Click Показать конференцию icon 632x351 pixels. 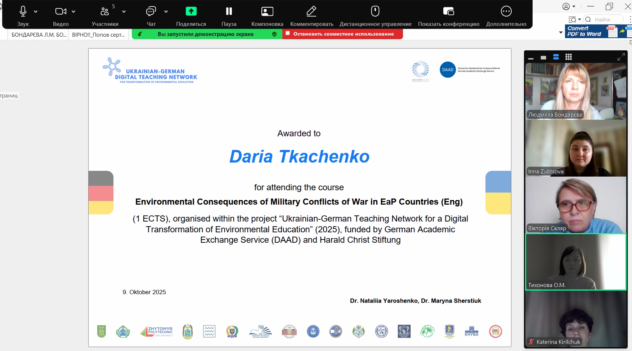pyautogui.click(x=448, y=12)
